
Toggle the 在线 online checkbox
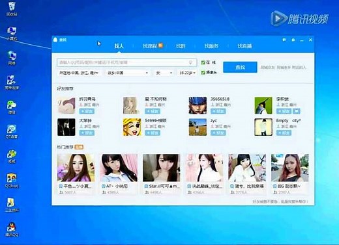tap(203, 62)
